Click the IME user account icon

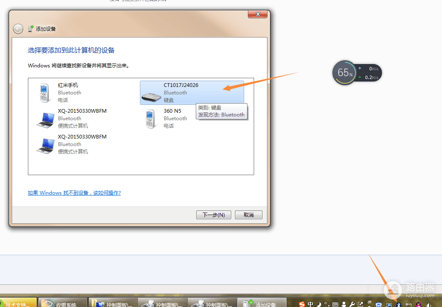tap(344, 304)
